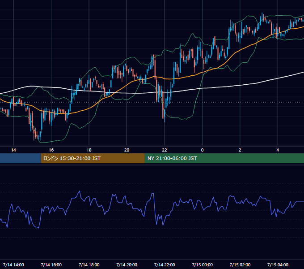The height and width of the screenshot is (269, 304).
Task: Click the blue session bar before ロンドン
Action: point(21,158)
